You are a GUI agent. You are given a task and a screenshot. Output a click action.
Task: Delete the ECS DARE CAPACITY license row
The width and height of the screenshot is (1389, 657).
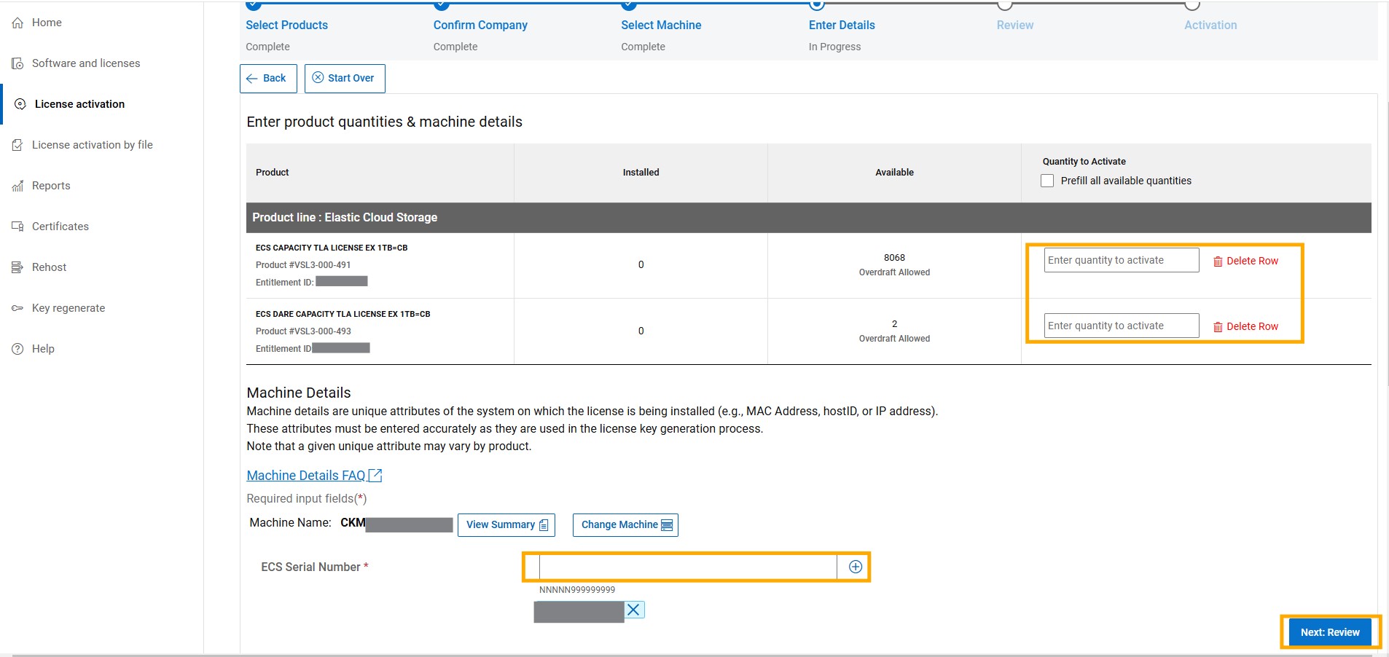pyautogui.click(x=1246, y=326)
